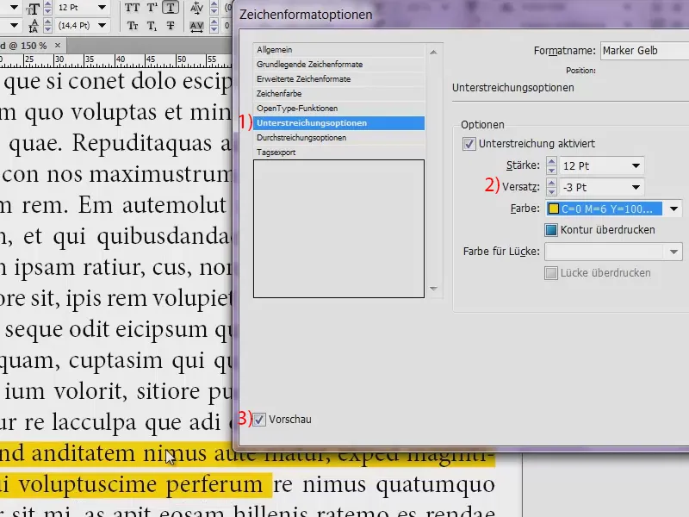Screen dimensions: 689x517
Task: Open the Farbe dropdown arrow
Action: pos(673,209)
